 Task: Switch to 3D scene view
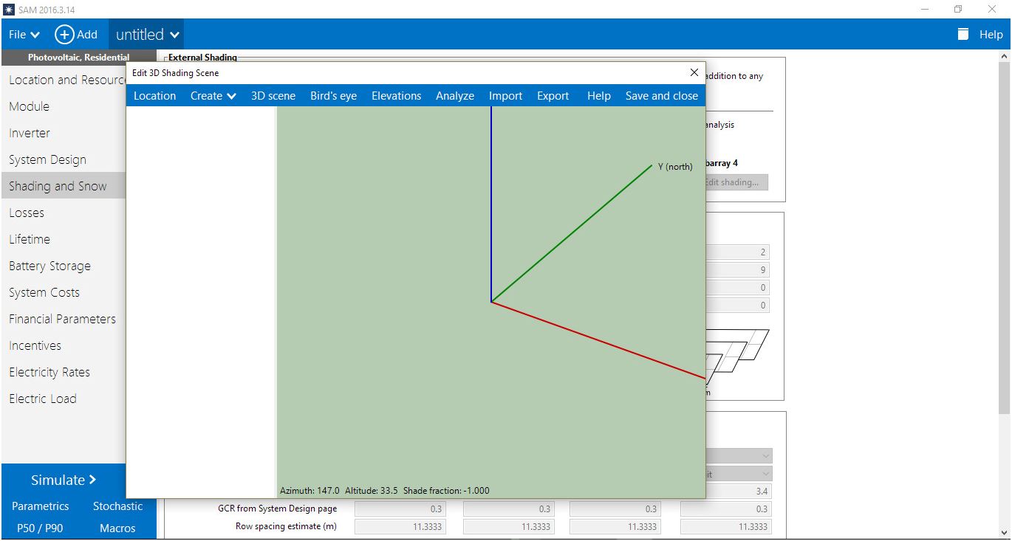[273, 96]
